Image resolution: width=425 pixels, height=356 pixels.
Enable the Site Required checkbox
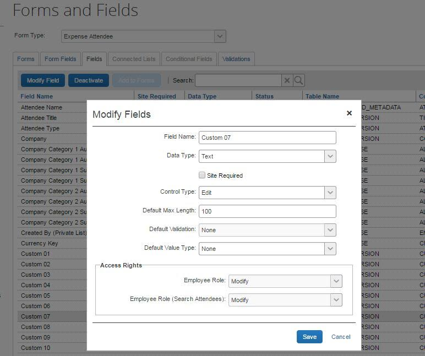(x=202, y=176)
